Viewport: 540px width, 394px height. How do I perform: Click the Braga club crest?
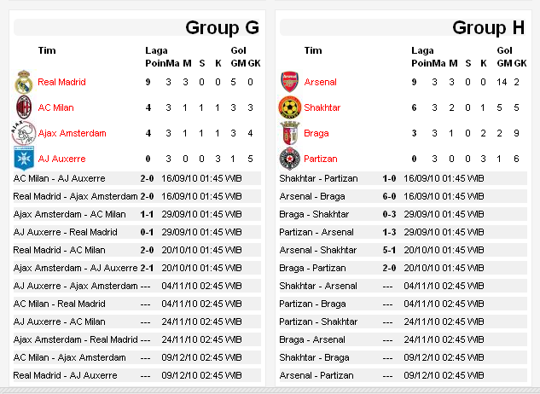(290, 134)
